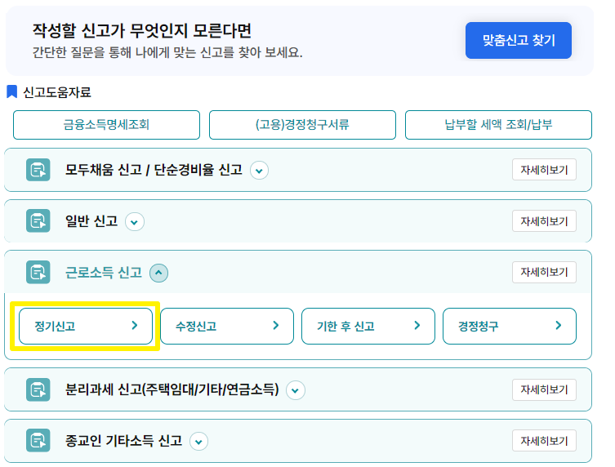Open 금융소득명세조회

pyautogui.click(x=106, y=125)
